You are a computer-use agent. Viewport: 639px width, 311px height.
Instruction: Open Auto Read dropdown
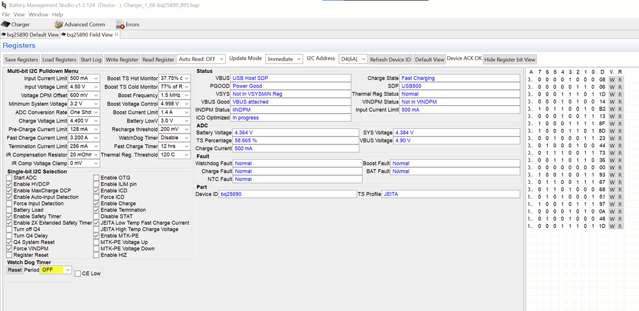pyautogui.click(x=201, y=59)
